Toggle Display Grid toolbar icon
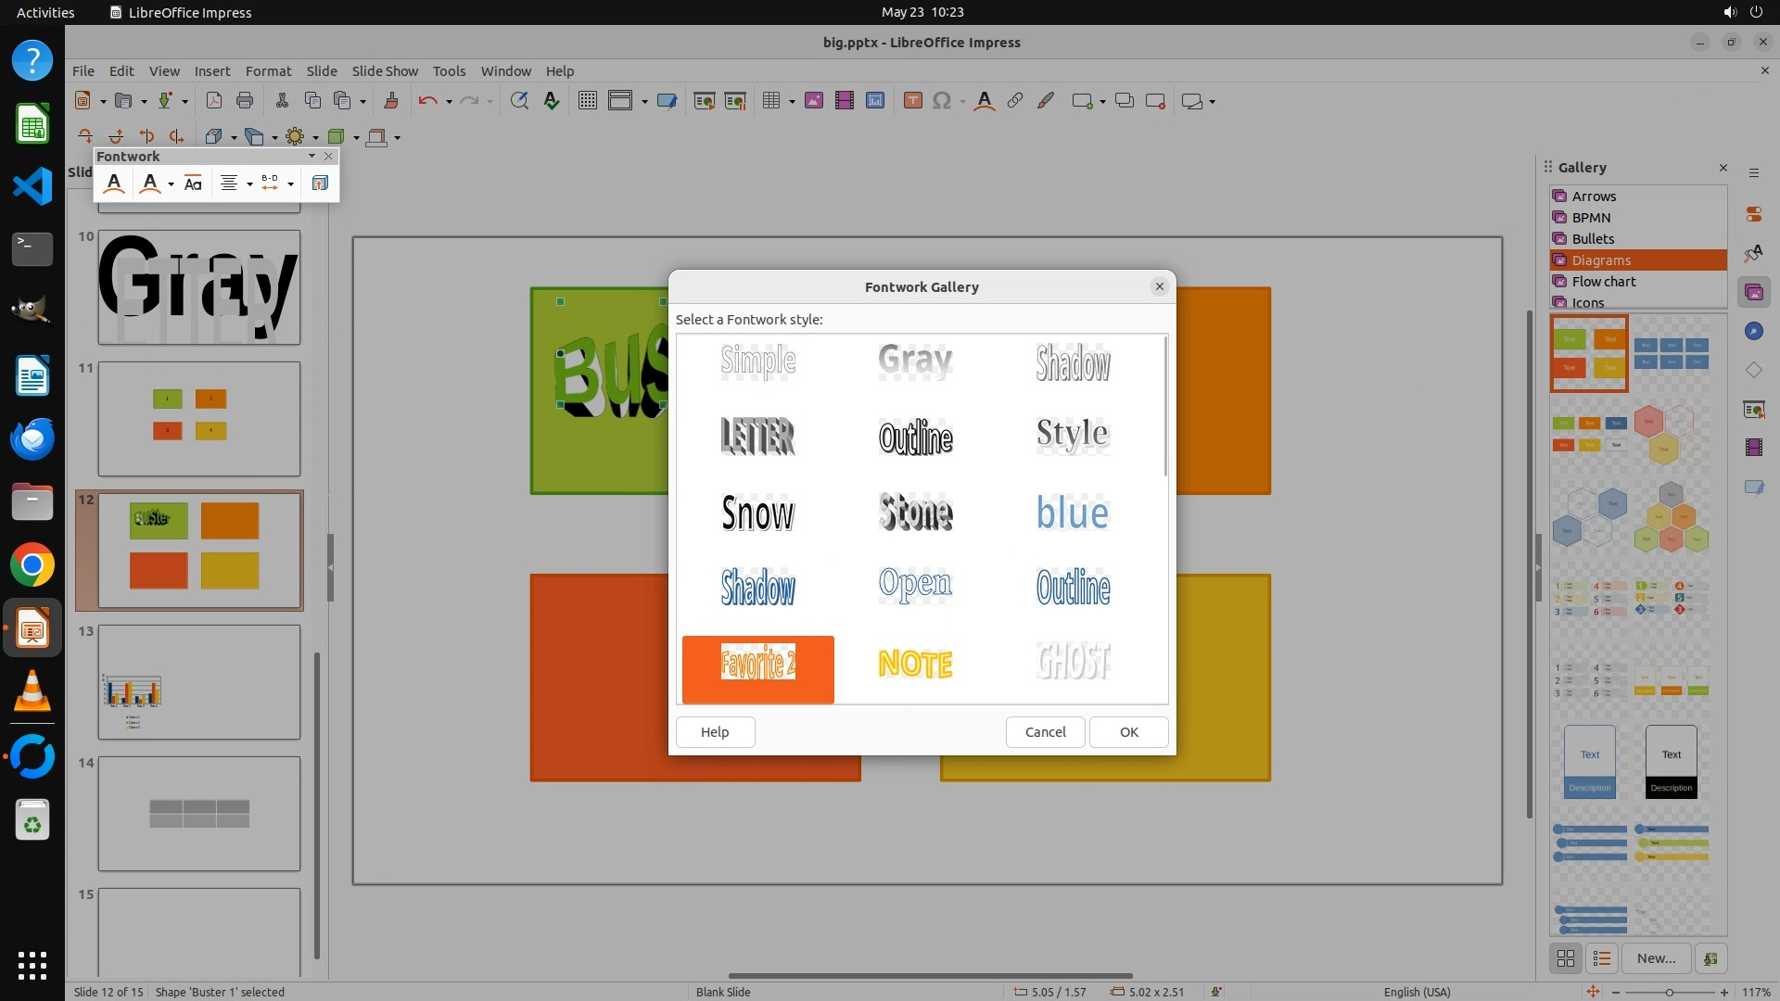Image resolution: width=1780 pixels, height=1001 pixels. [587, 101]
